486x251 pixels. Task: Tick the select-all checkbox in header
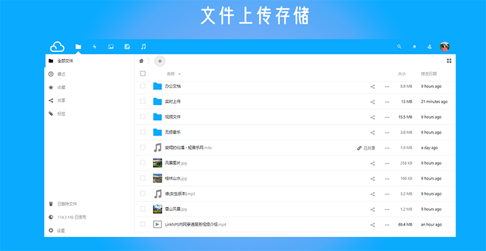tap(143, 73)
